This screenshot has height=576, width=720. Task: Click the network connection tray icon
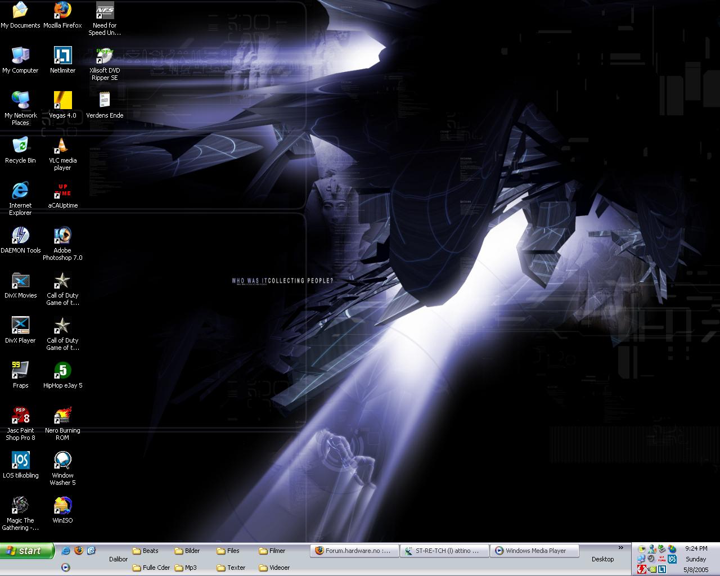pyautogui.click(x=641, y=559)
